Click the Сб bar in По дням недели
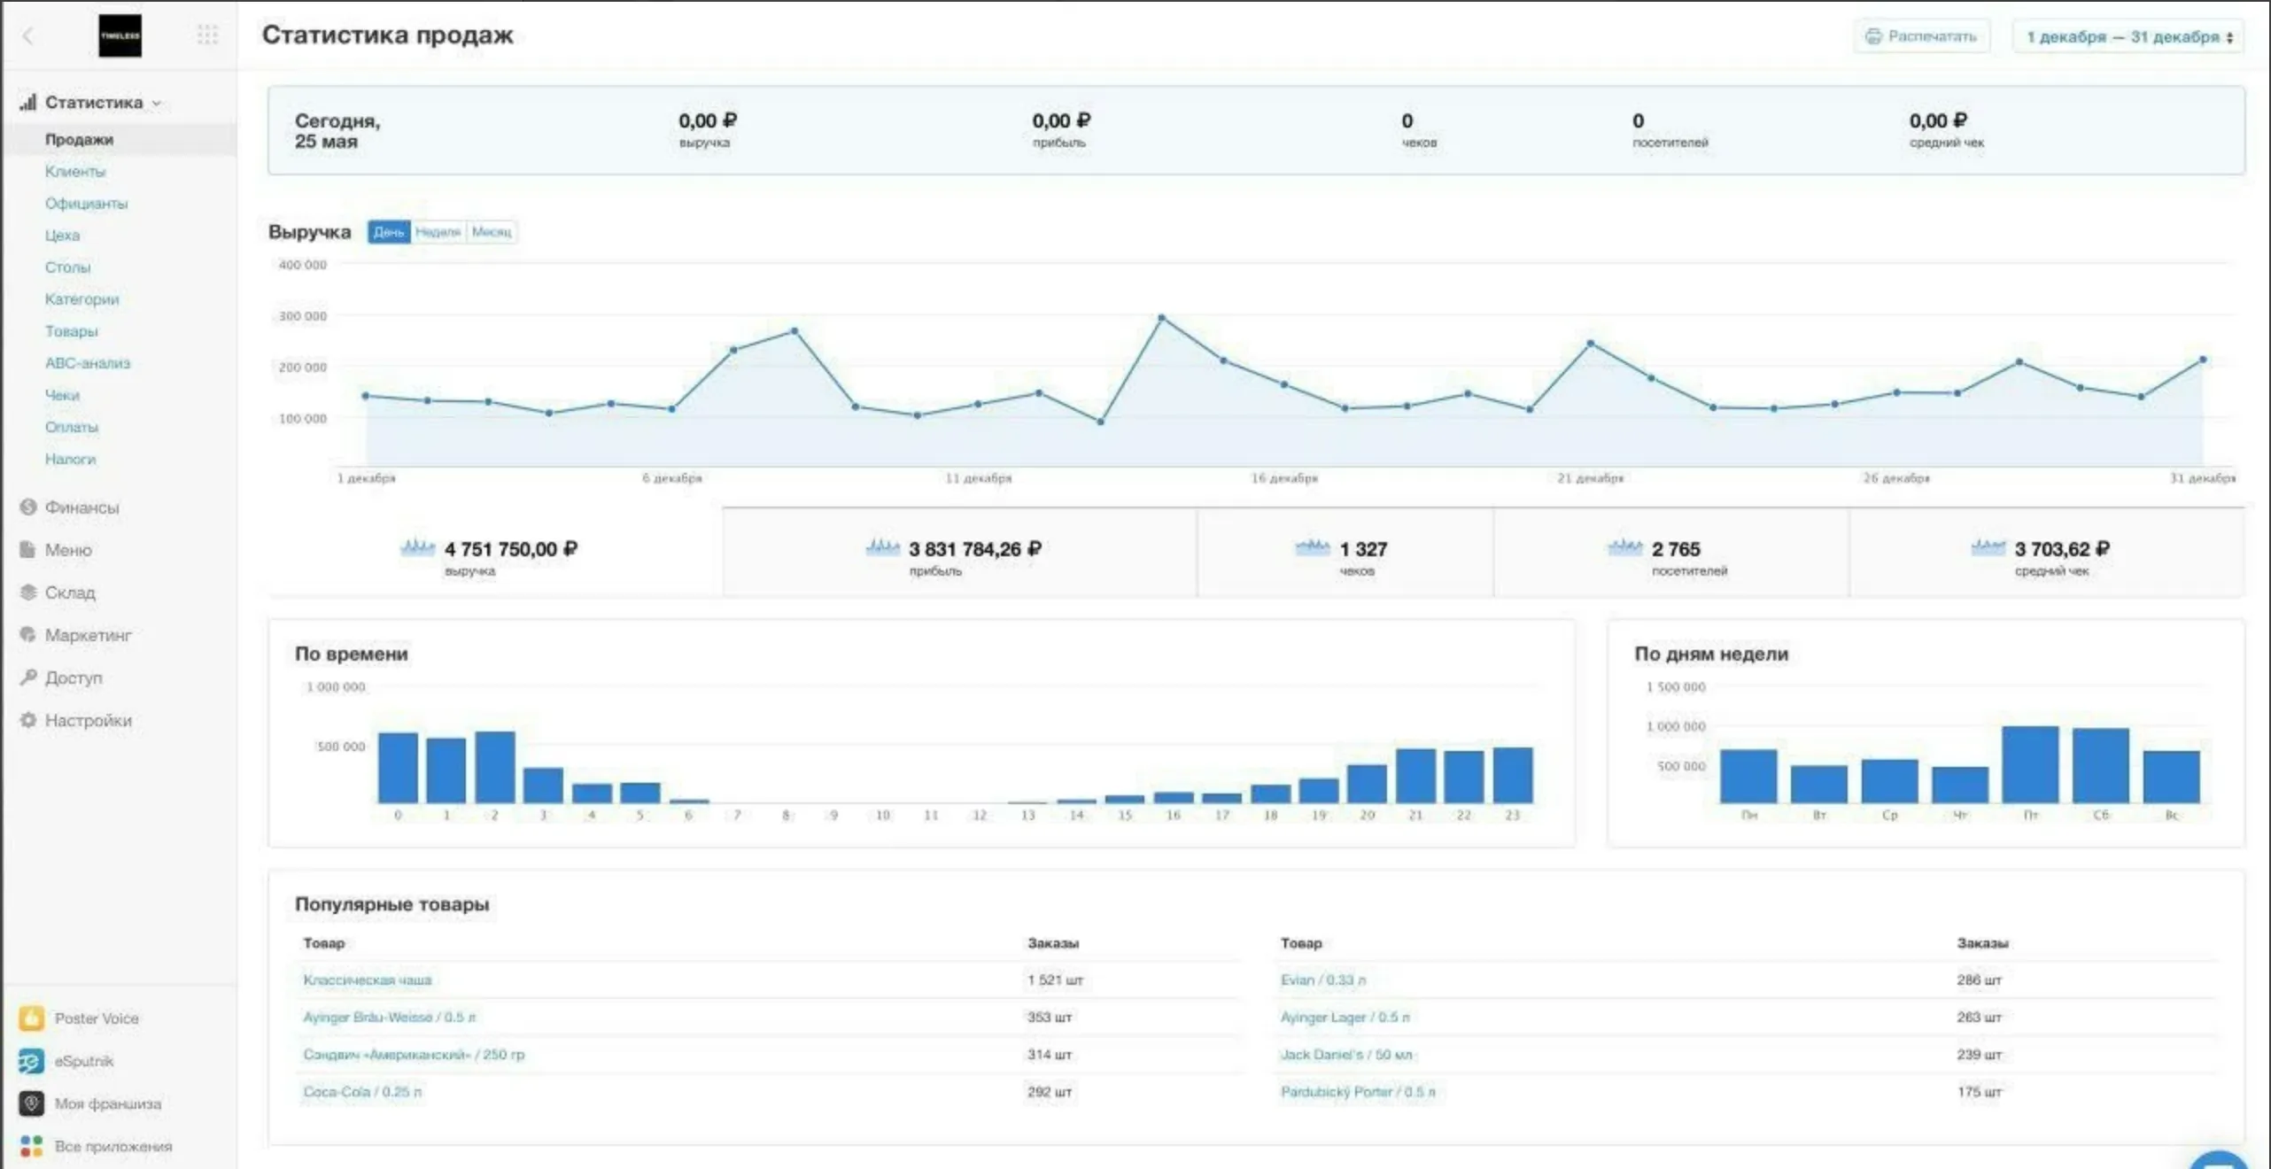2271x1169 pixels. pos(2100,765)
